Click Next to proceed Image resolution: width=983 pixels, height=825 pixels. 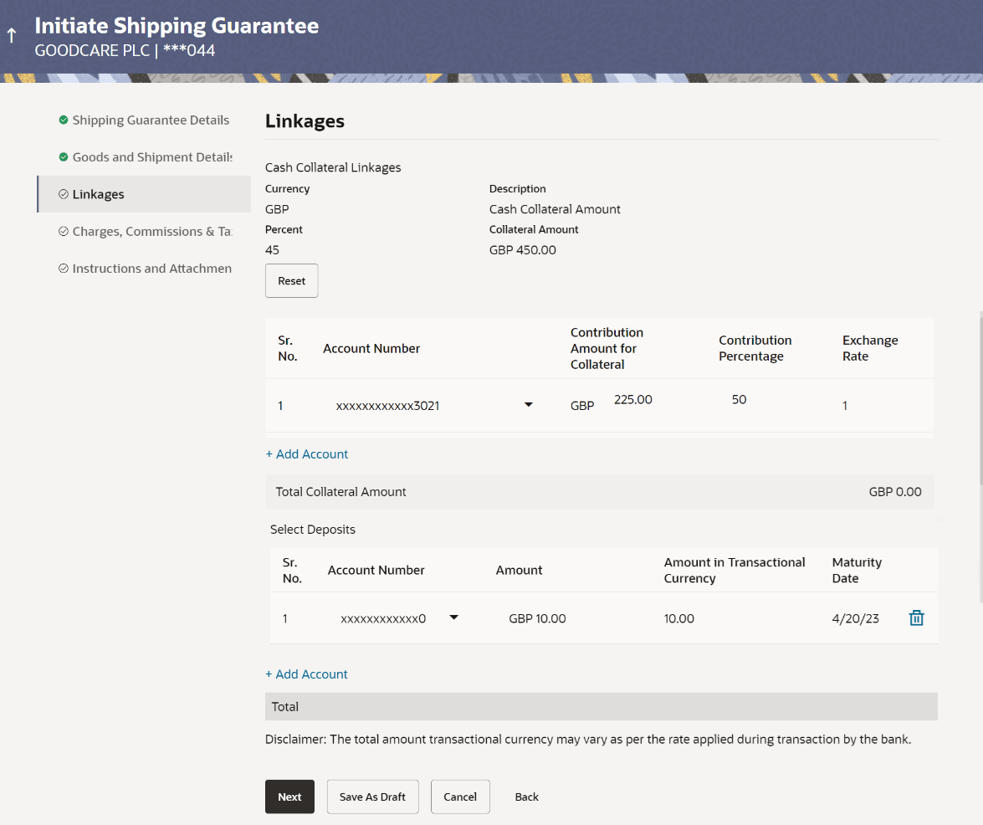click(289, 797)
